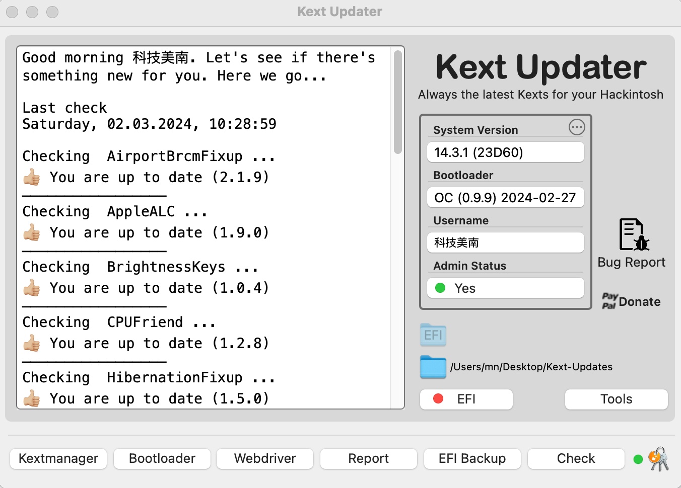Click the red EFI status indicator
Image resolution: width=681 pixels, height=488 pixels.
(x=438, y=399)
